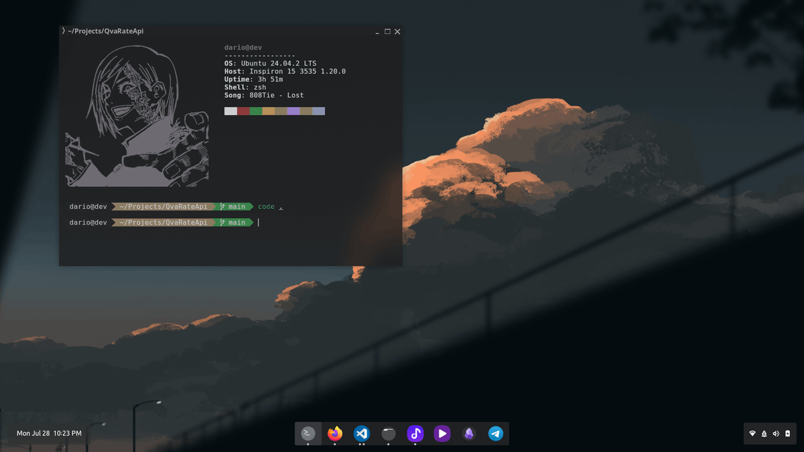Image resolution: width=804 pixels, height=452 pixels.
Task: Open the notification bell in system tray
Action: coord(764,434)
